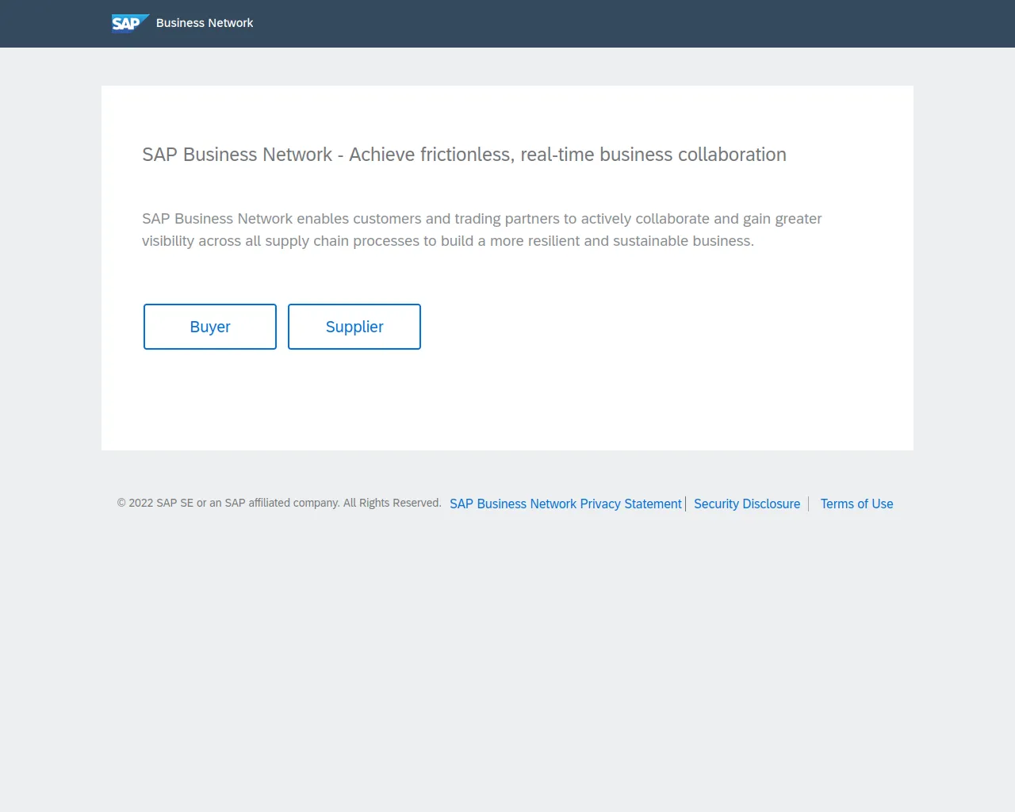Click the Business Network header title
The height and width of the screenshot is (812, 1015).
click(x=205, y=23)
